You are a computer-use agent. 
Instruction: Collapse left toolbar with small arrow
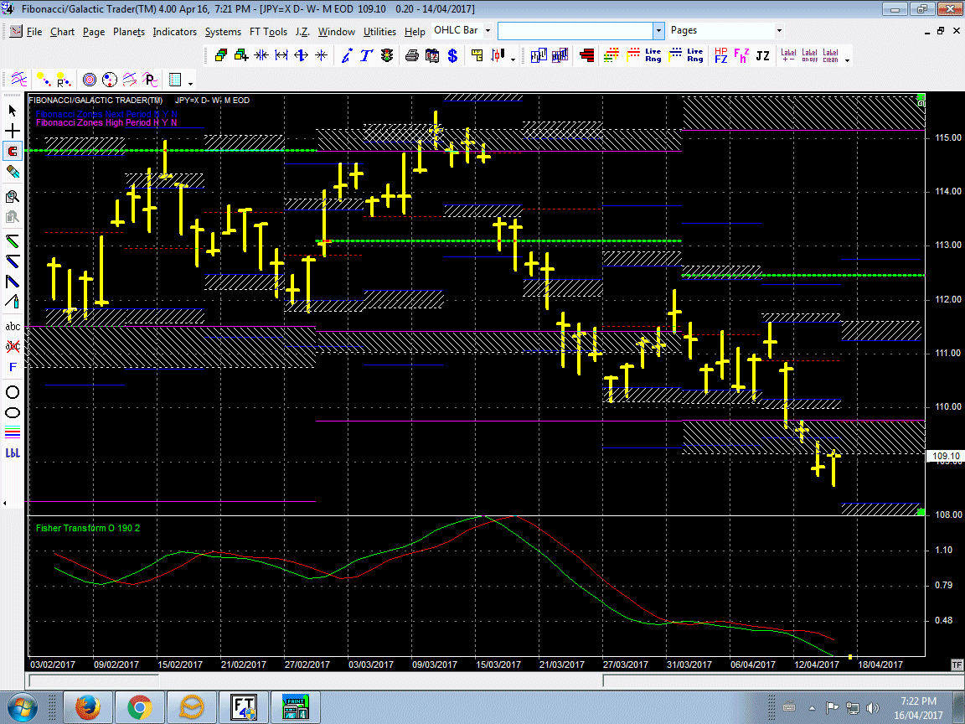(x=5, y=503)
